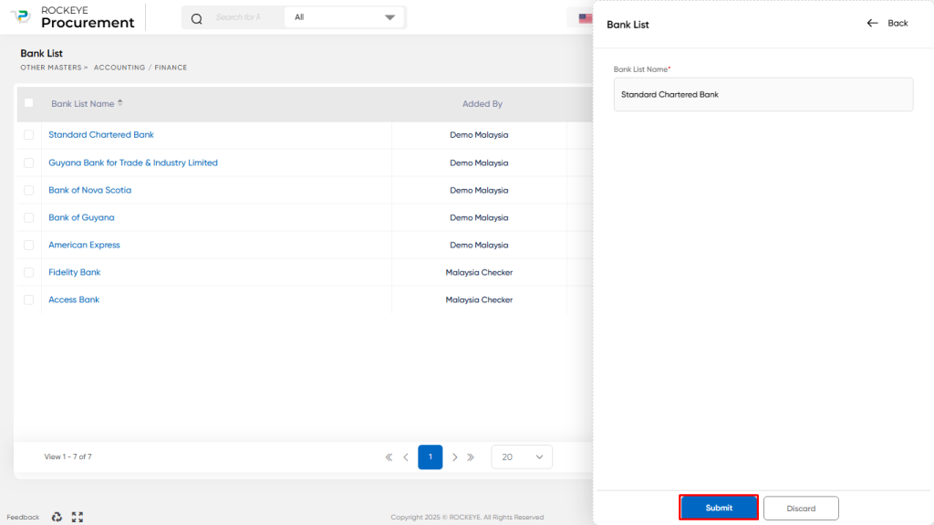Go to previous page arrow
The image size is (934, 525).
click(406, 457)
